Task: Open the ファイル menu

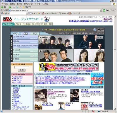Action: [x=5, y=4]
